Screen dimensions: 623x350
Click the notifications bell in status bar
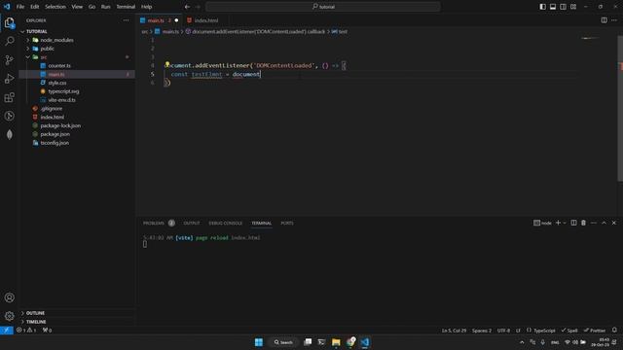[614, 331]
